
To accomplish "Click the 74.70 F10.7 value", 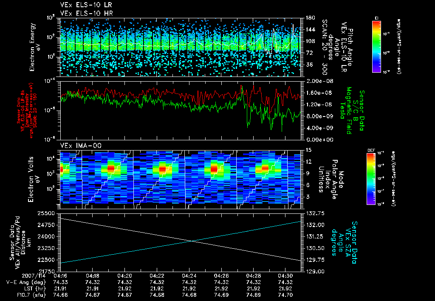I will [x=285, y=295].
